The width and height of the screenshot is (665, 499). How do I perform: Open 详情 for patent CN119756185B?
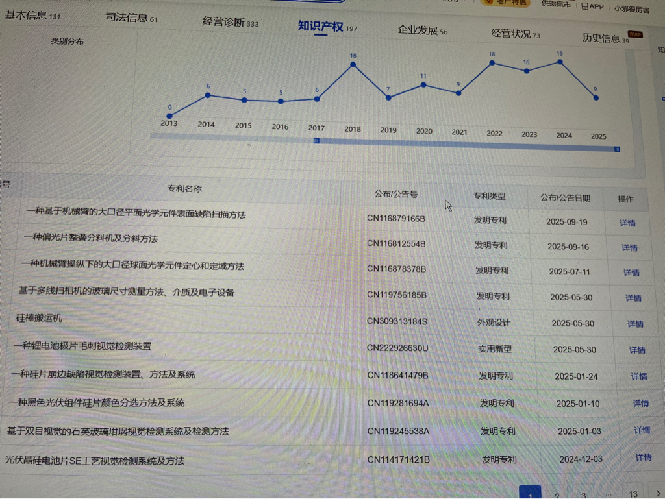pyautogui.click(x=633, y=298)
